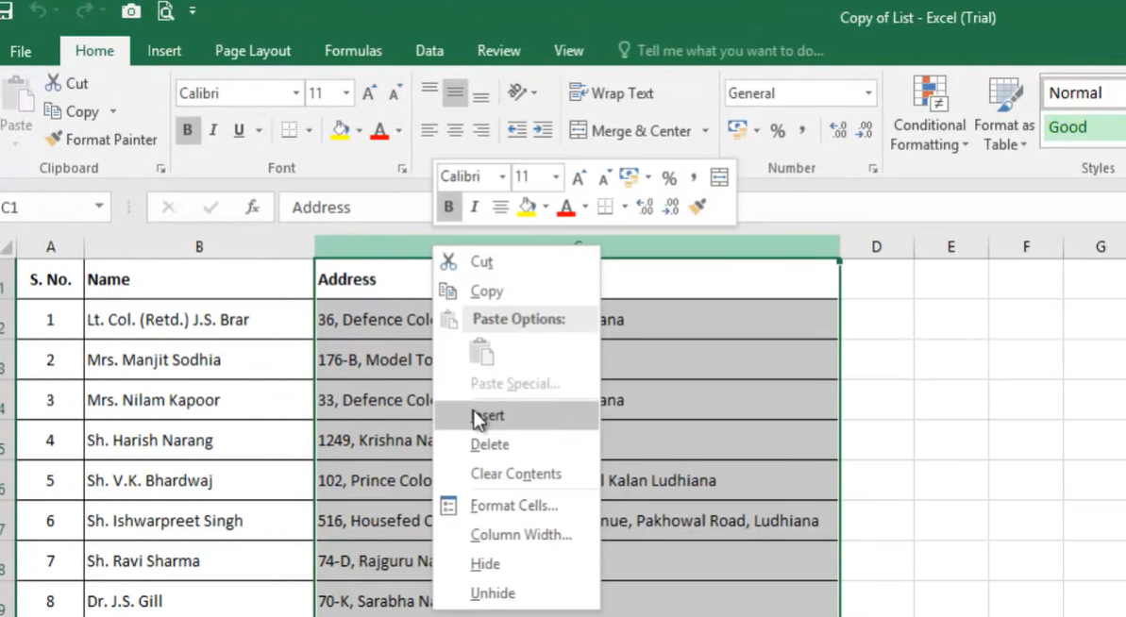
Task: Toggle Italic in the mini toolbar
Action: (x=474, y=207)
